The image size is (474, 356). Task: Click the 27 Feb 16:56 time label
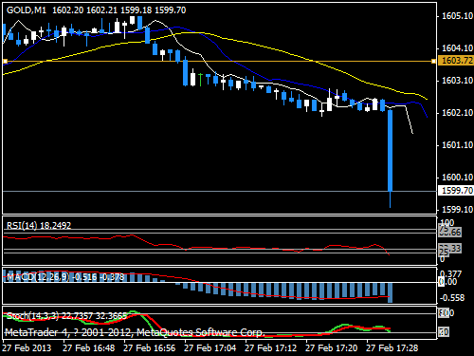pyautogui.click(x=150, y=348)
